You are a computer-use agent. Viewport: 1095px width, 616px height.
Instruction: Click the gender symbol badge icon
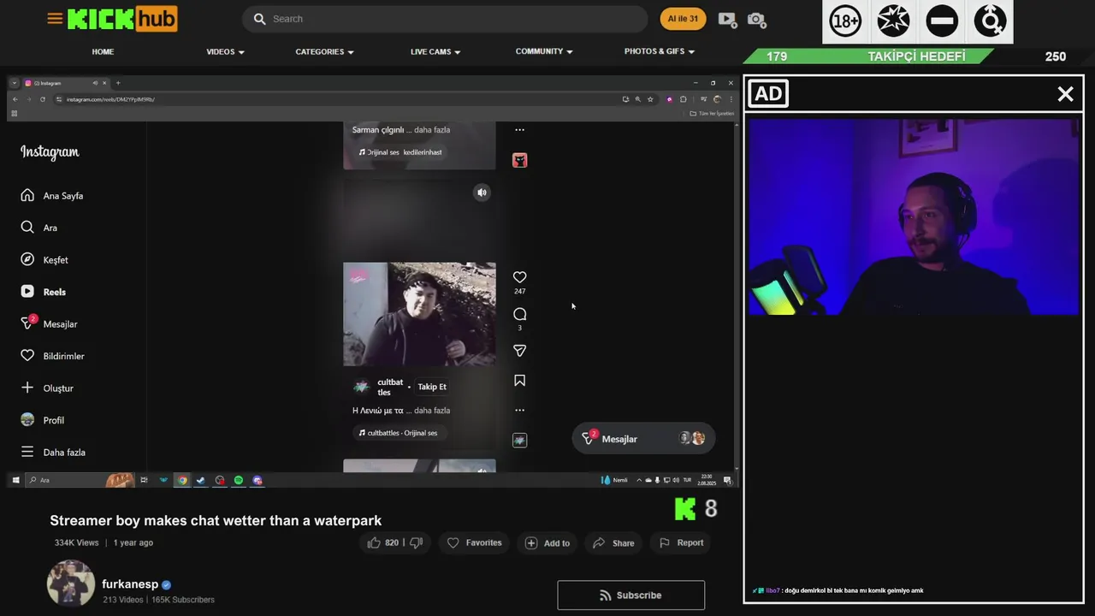click(991, 21)
